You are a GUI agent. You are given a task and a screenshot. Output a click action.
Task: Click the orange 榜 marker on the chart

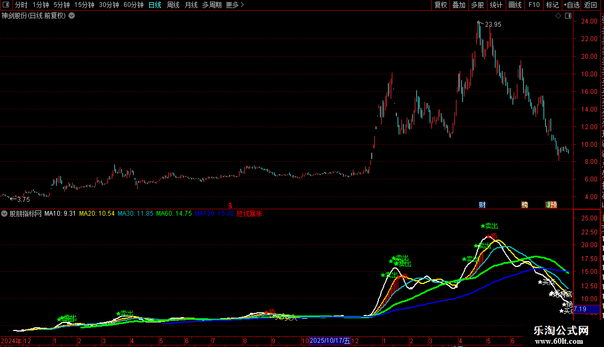point(525,204)
